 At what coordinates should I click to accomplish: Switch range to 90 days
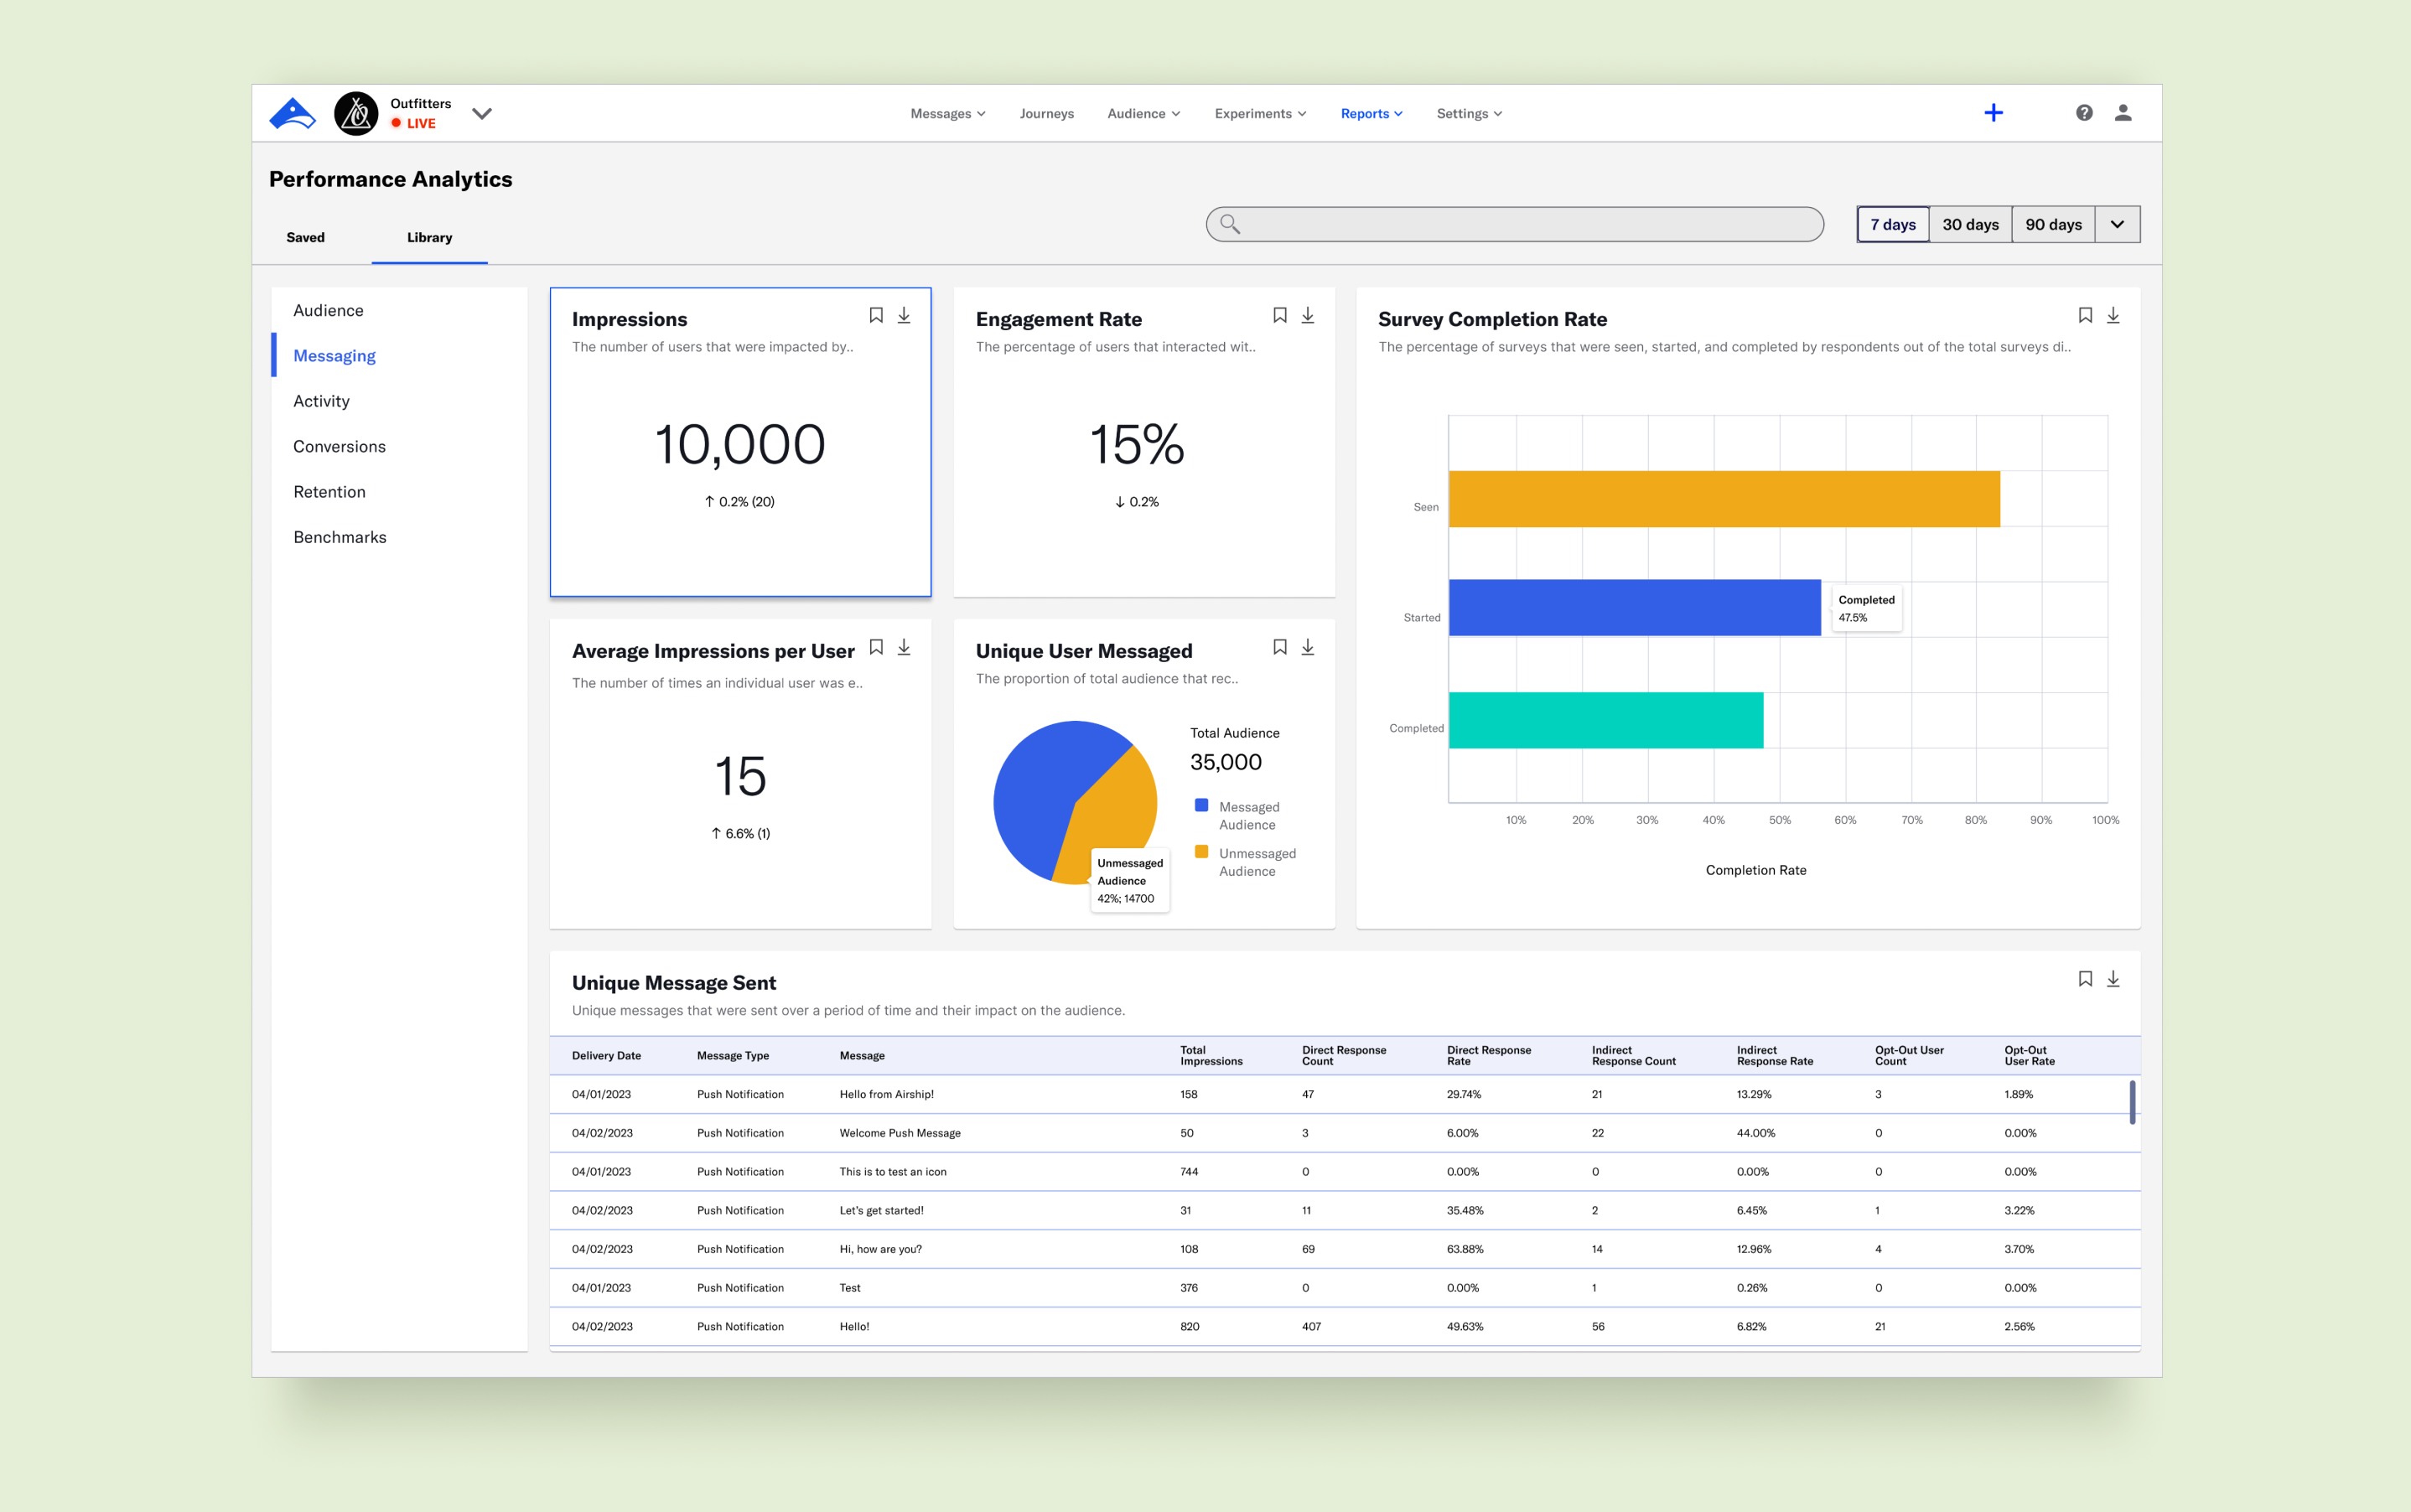pyautogui.click(x=2053, y=224)
